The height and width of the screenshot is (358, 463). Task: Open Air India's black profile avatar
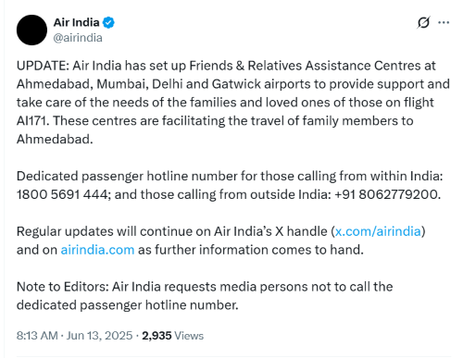[31, 30]
